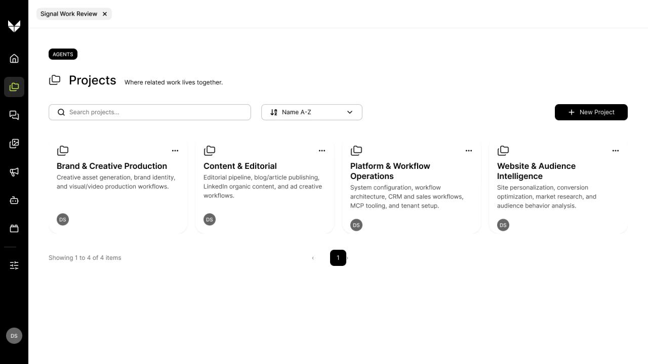Screen dimensions: 648x364
Task: Open the image gallery sidebar icon
Action: [14, 144]
